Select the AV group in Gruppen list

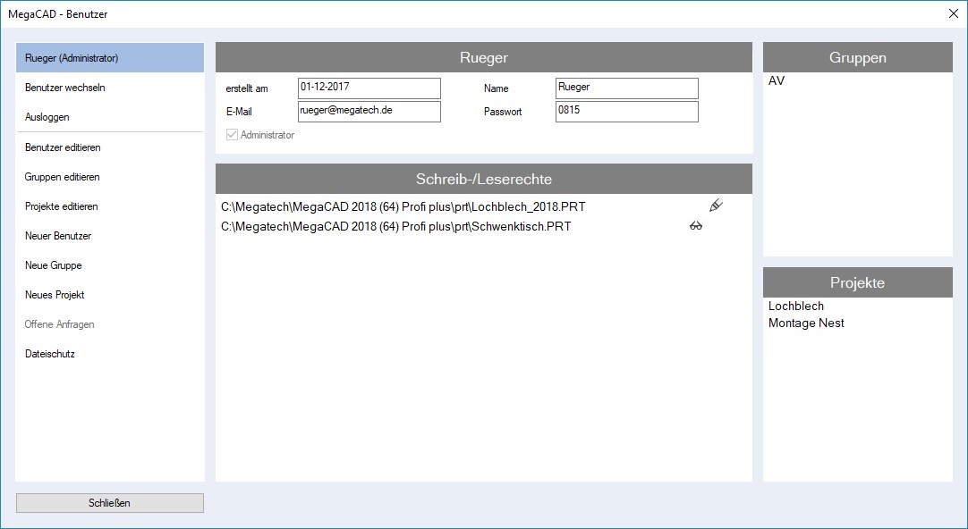tap(777, 81)
